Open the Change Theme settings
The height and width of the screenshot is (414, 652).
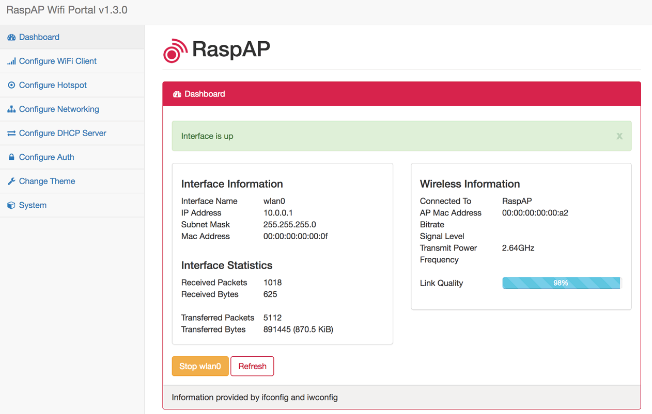(x=47, y=181)
